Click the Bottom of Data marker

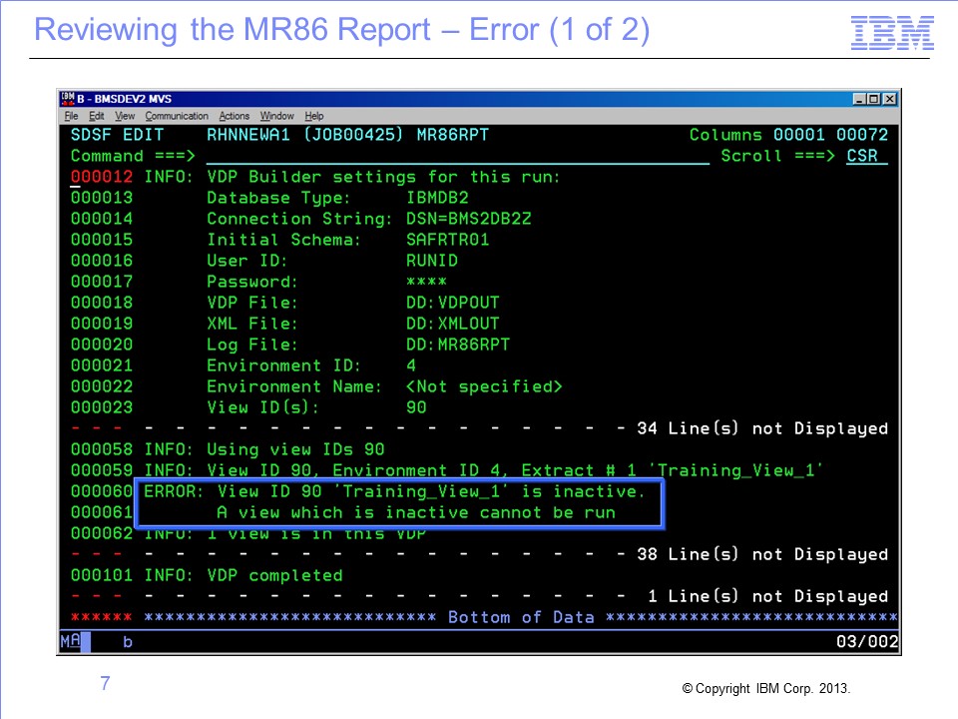(x=521, y=617)
